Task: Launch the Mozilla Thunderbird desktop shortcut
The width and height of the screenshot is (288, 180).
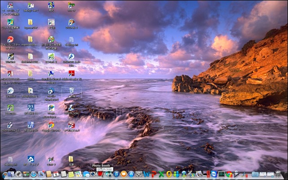Action: click(51, 94)
